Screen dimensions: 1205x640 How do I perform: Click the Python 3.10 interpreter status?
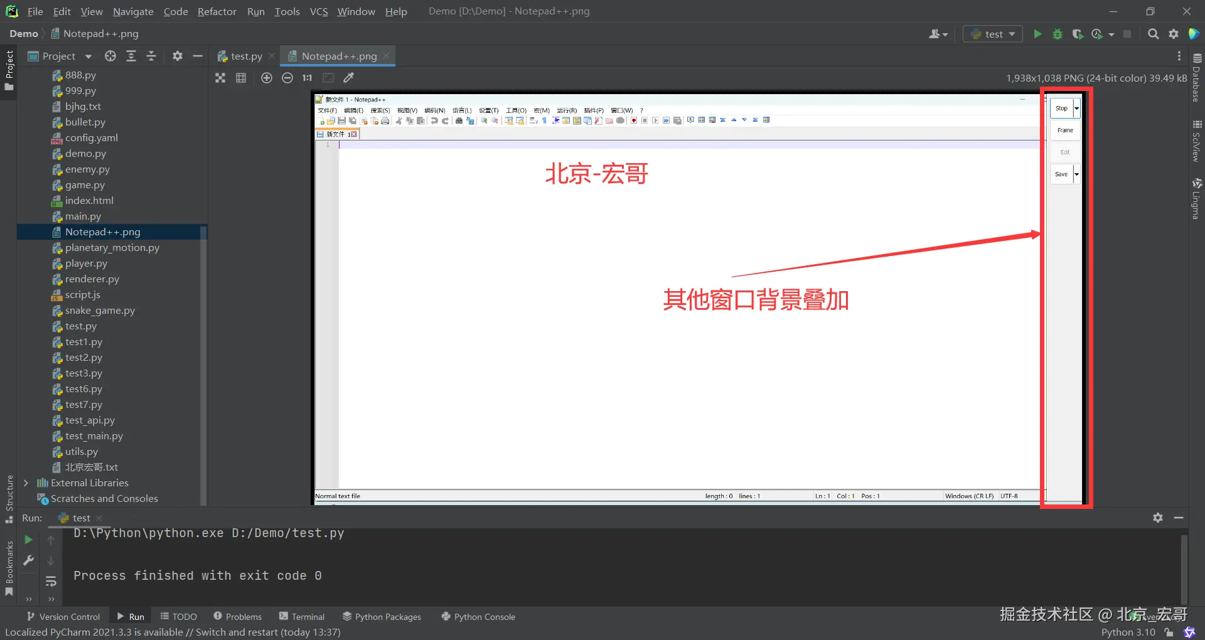1128,632
